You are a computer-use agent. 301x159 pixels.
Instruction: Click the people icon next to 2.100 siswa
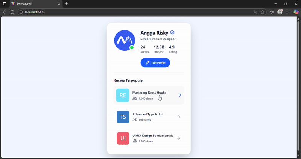coord(135,141)
